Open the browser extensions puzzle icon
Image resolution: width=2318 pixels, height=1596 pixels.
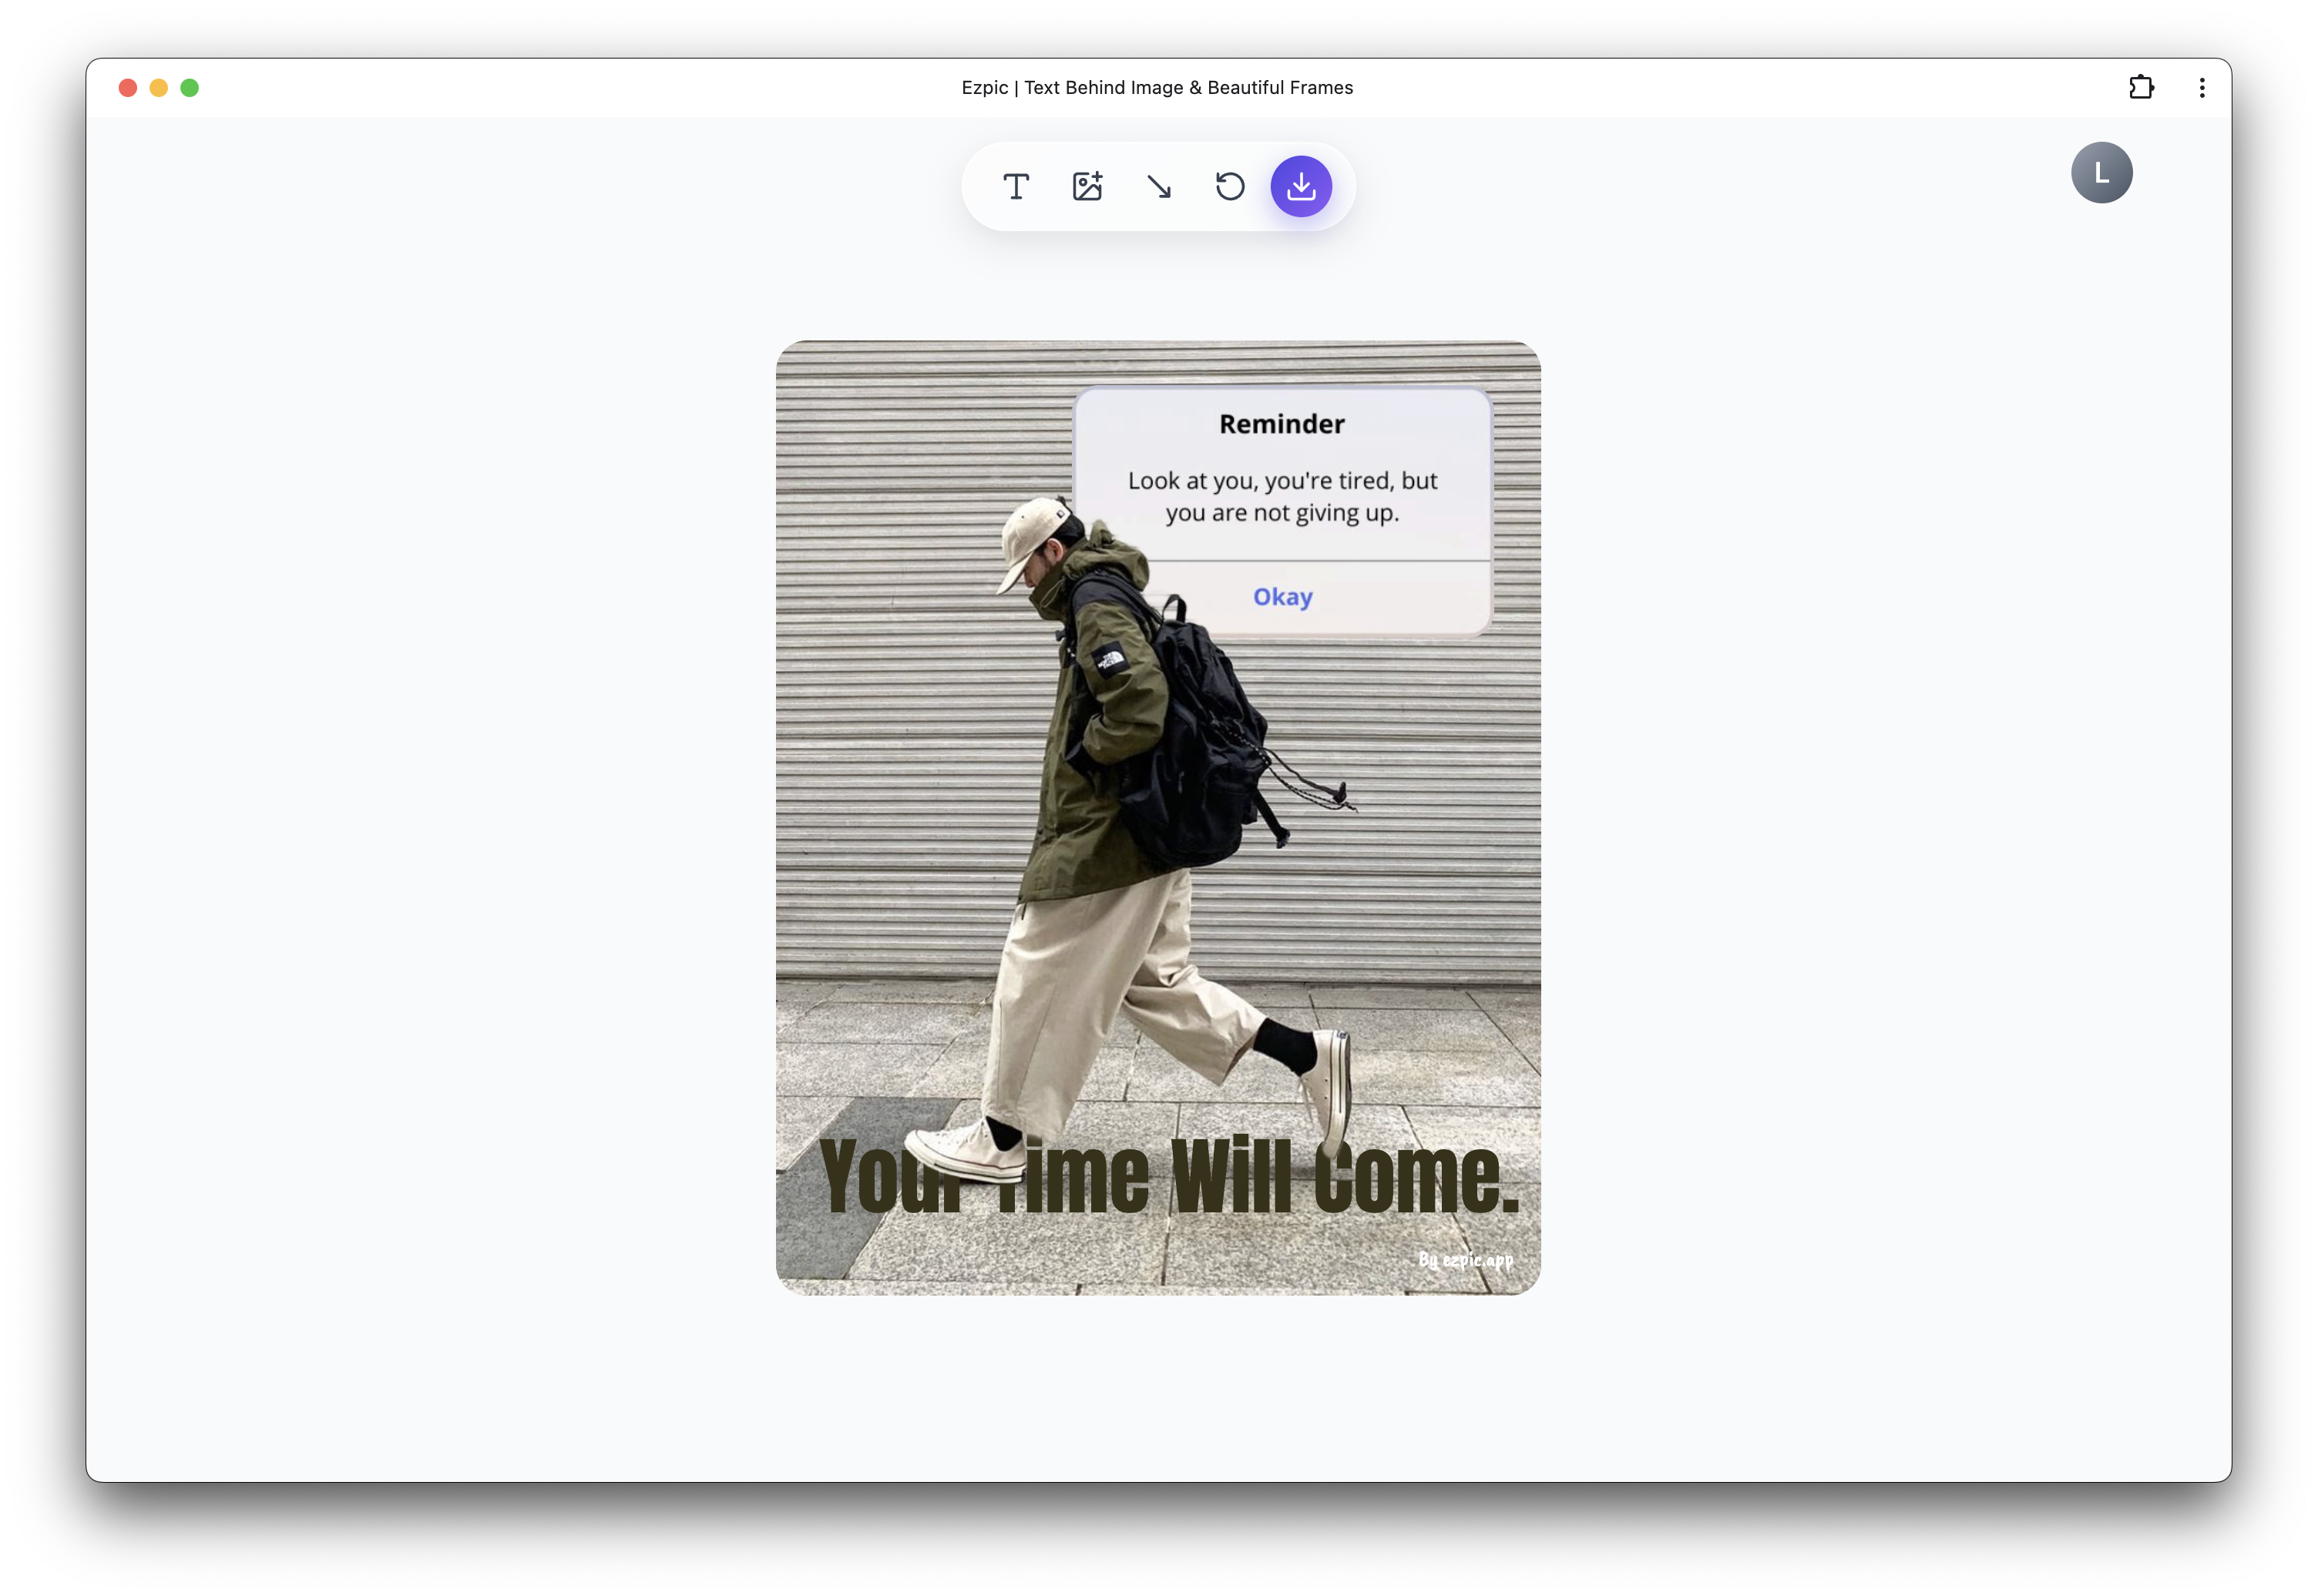pyautogui.click(x=2142, y=87)
